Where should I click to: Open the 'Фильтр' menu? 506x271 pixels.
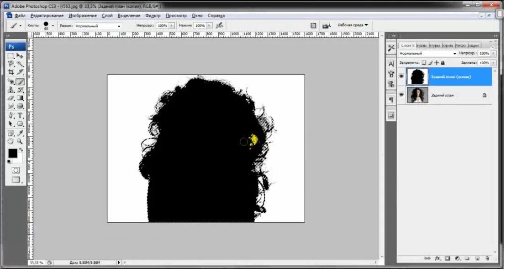coord(153,15)
